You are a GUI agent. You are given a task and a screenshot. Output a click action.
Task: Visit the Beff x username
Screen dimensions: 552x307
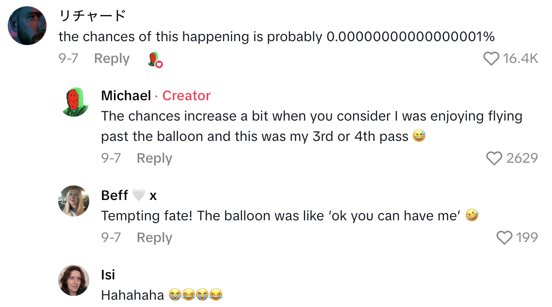click(129, 195)
